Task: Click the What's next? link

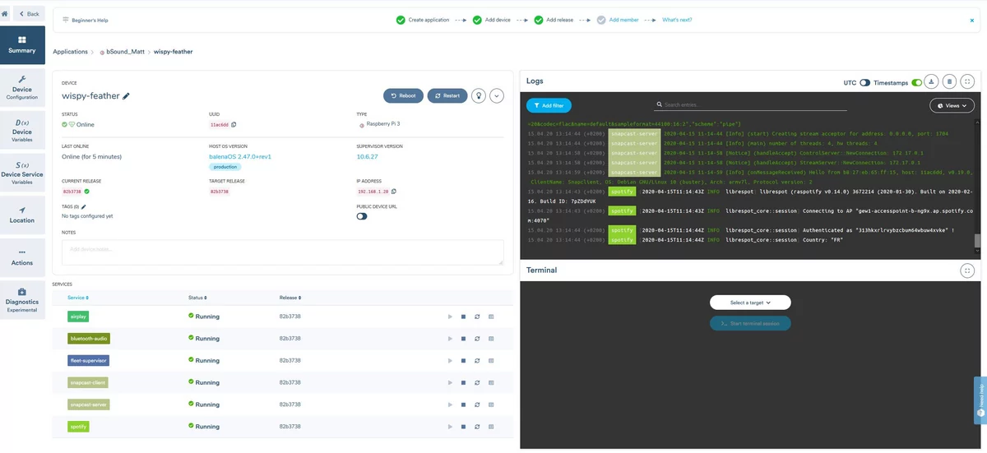Action: [x=676, y=20]
